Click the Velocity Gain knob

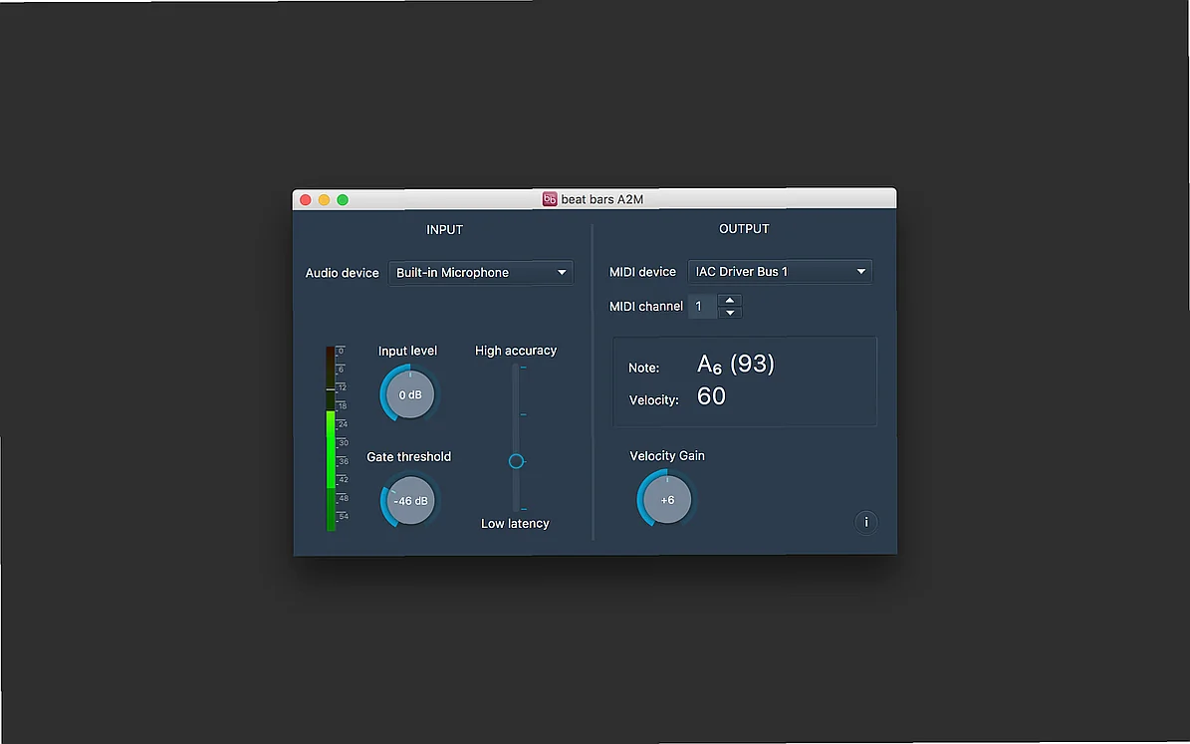[665, 499]
